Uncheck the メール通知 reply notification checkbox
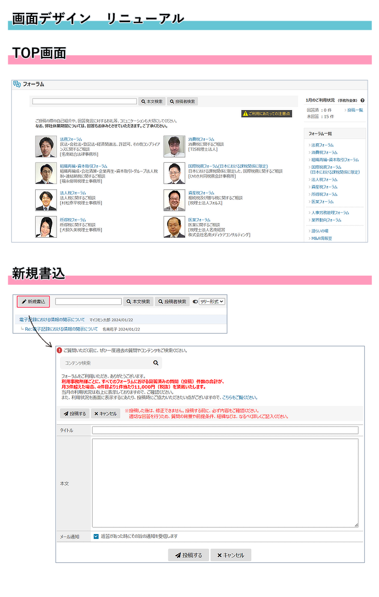This screenshot has width=379, height=597. pos(96,536)
